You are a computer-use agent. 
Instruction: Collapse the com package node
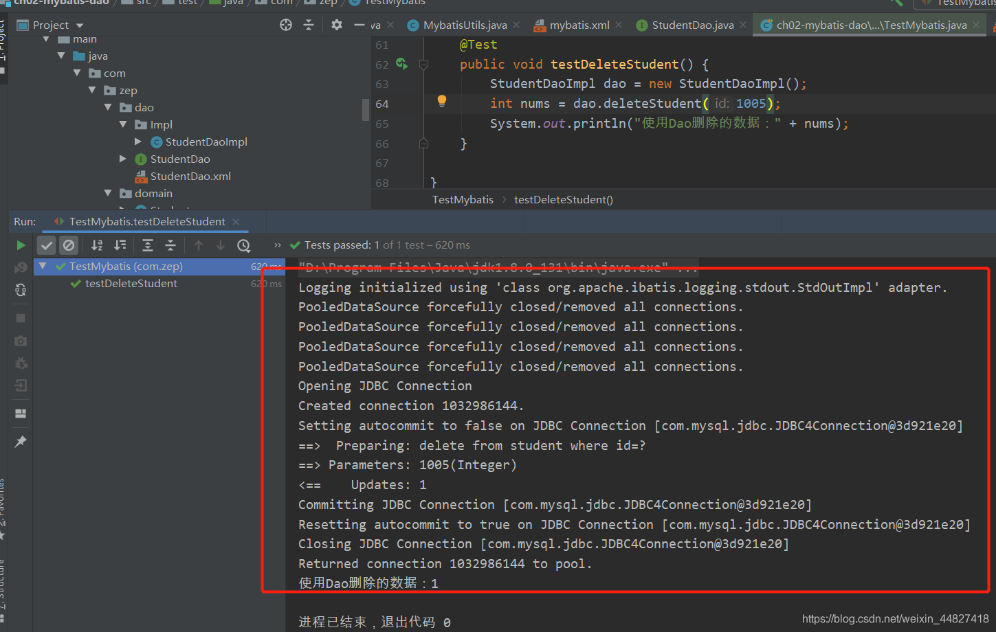pos(77,73)
